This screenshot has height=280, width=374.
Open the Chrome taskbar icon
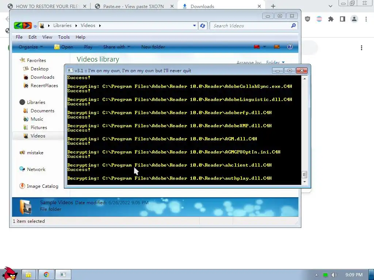(x=46, y=275)
